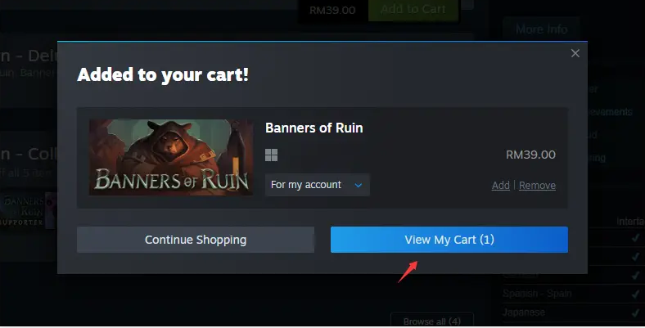The height and width of the screenshot is (328, 645).
Task: Click the RM39.00 price in the dialog
Action: [530, 155]
